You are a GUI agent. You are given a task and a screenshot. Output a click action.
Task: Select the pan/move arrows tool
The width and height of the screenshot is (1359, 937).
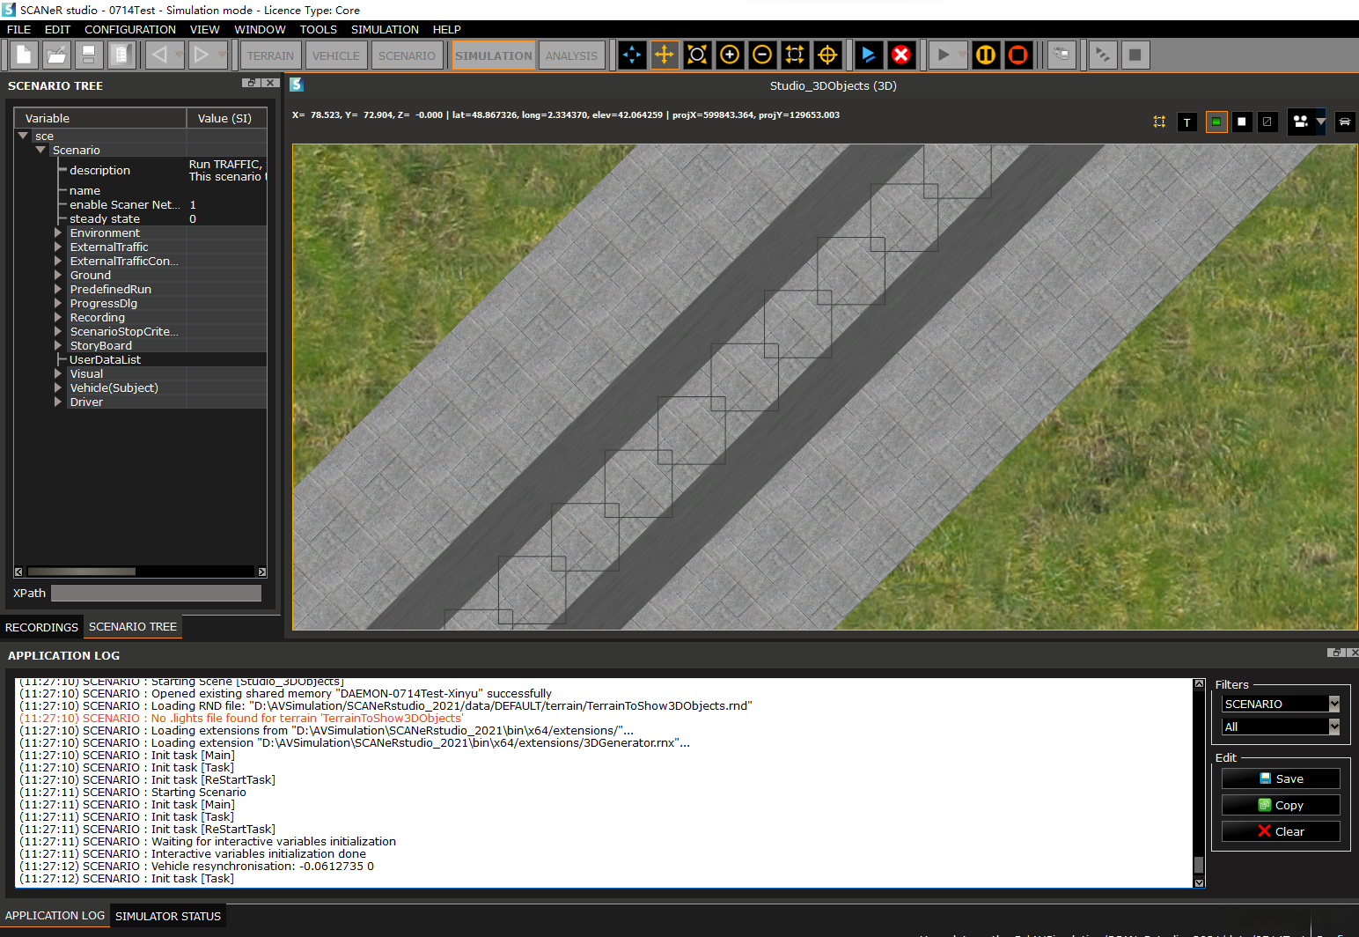(664, 55)
